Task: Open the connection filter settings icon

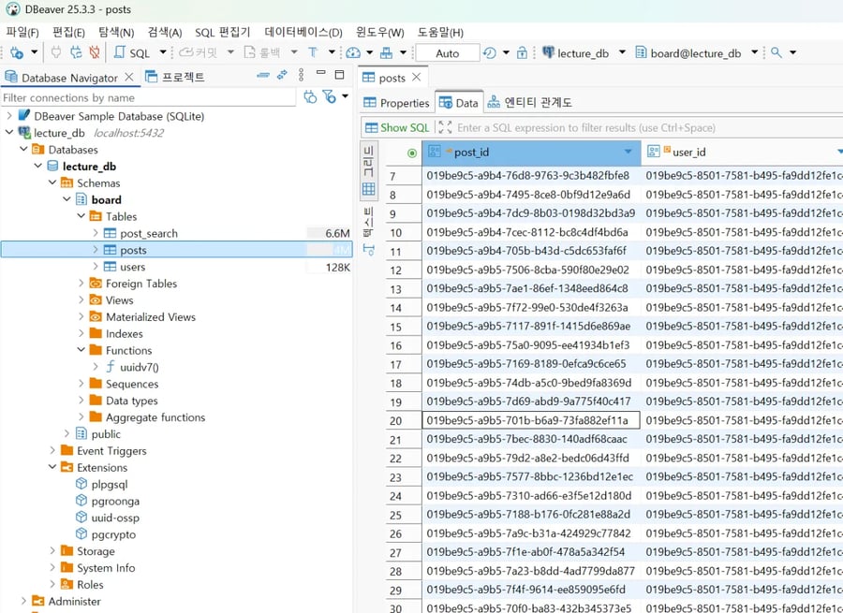Action: (329, 97)
